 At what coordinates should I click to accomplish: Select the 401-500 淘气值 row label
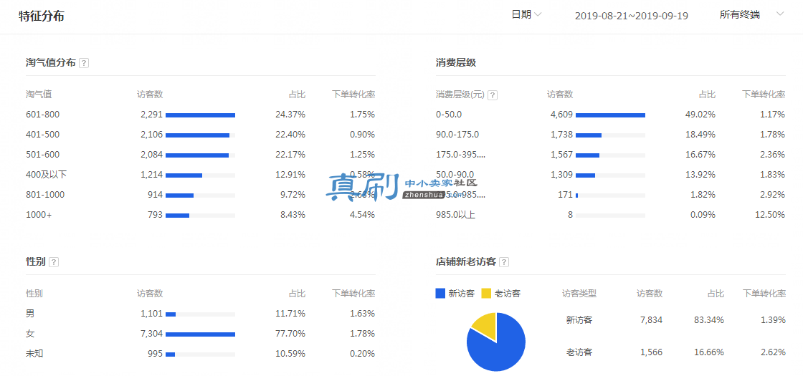click(x=42, y=135)
